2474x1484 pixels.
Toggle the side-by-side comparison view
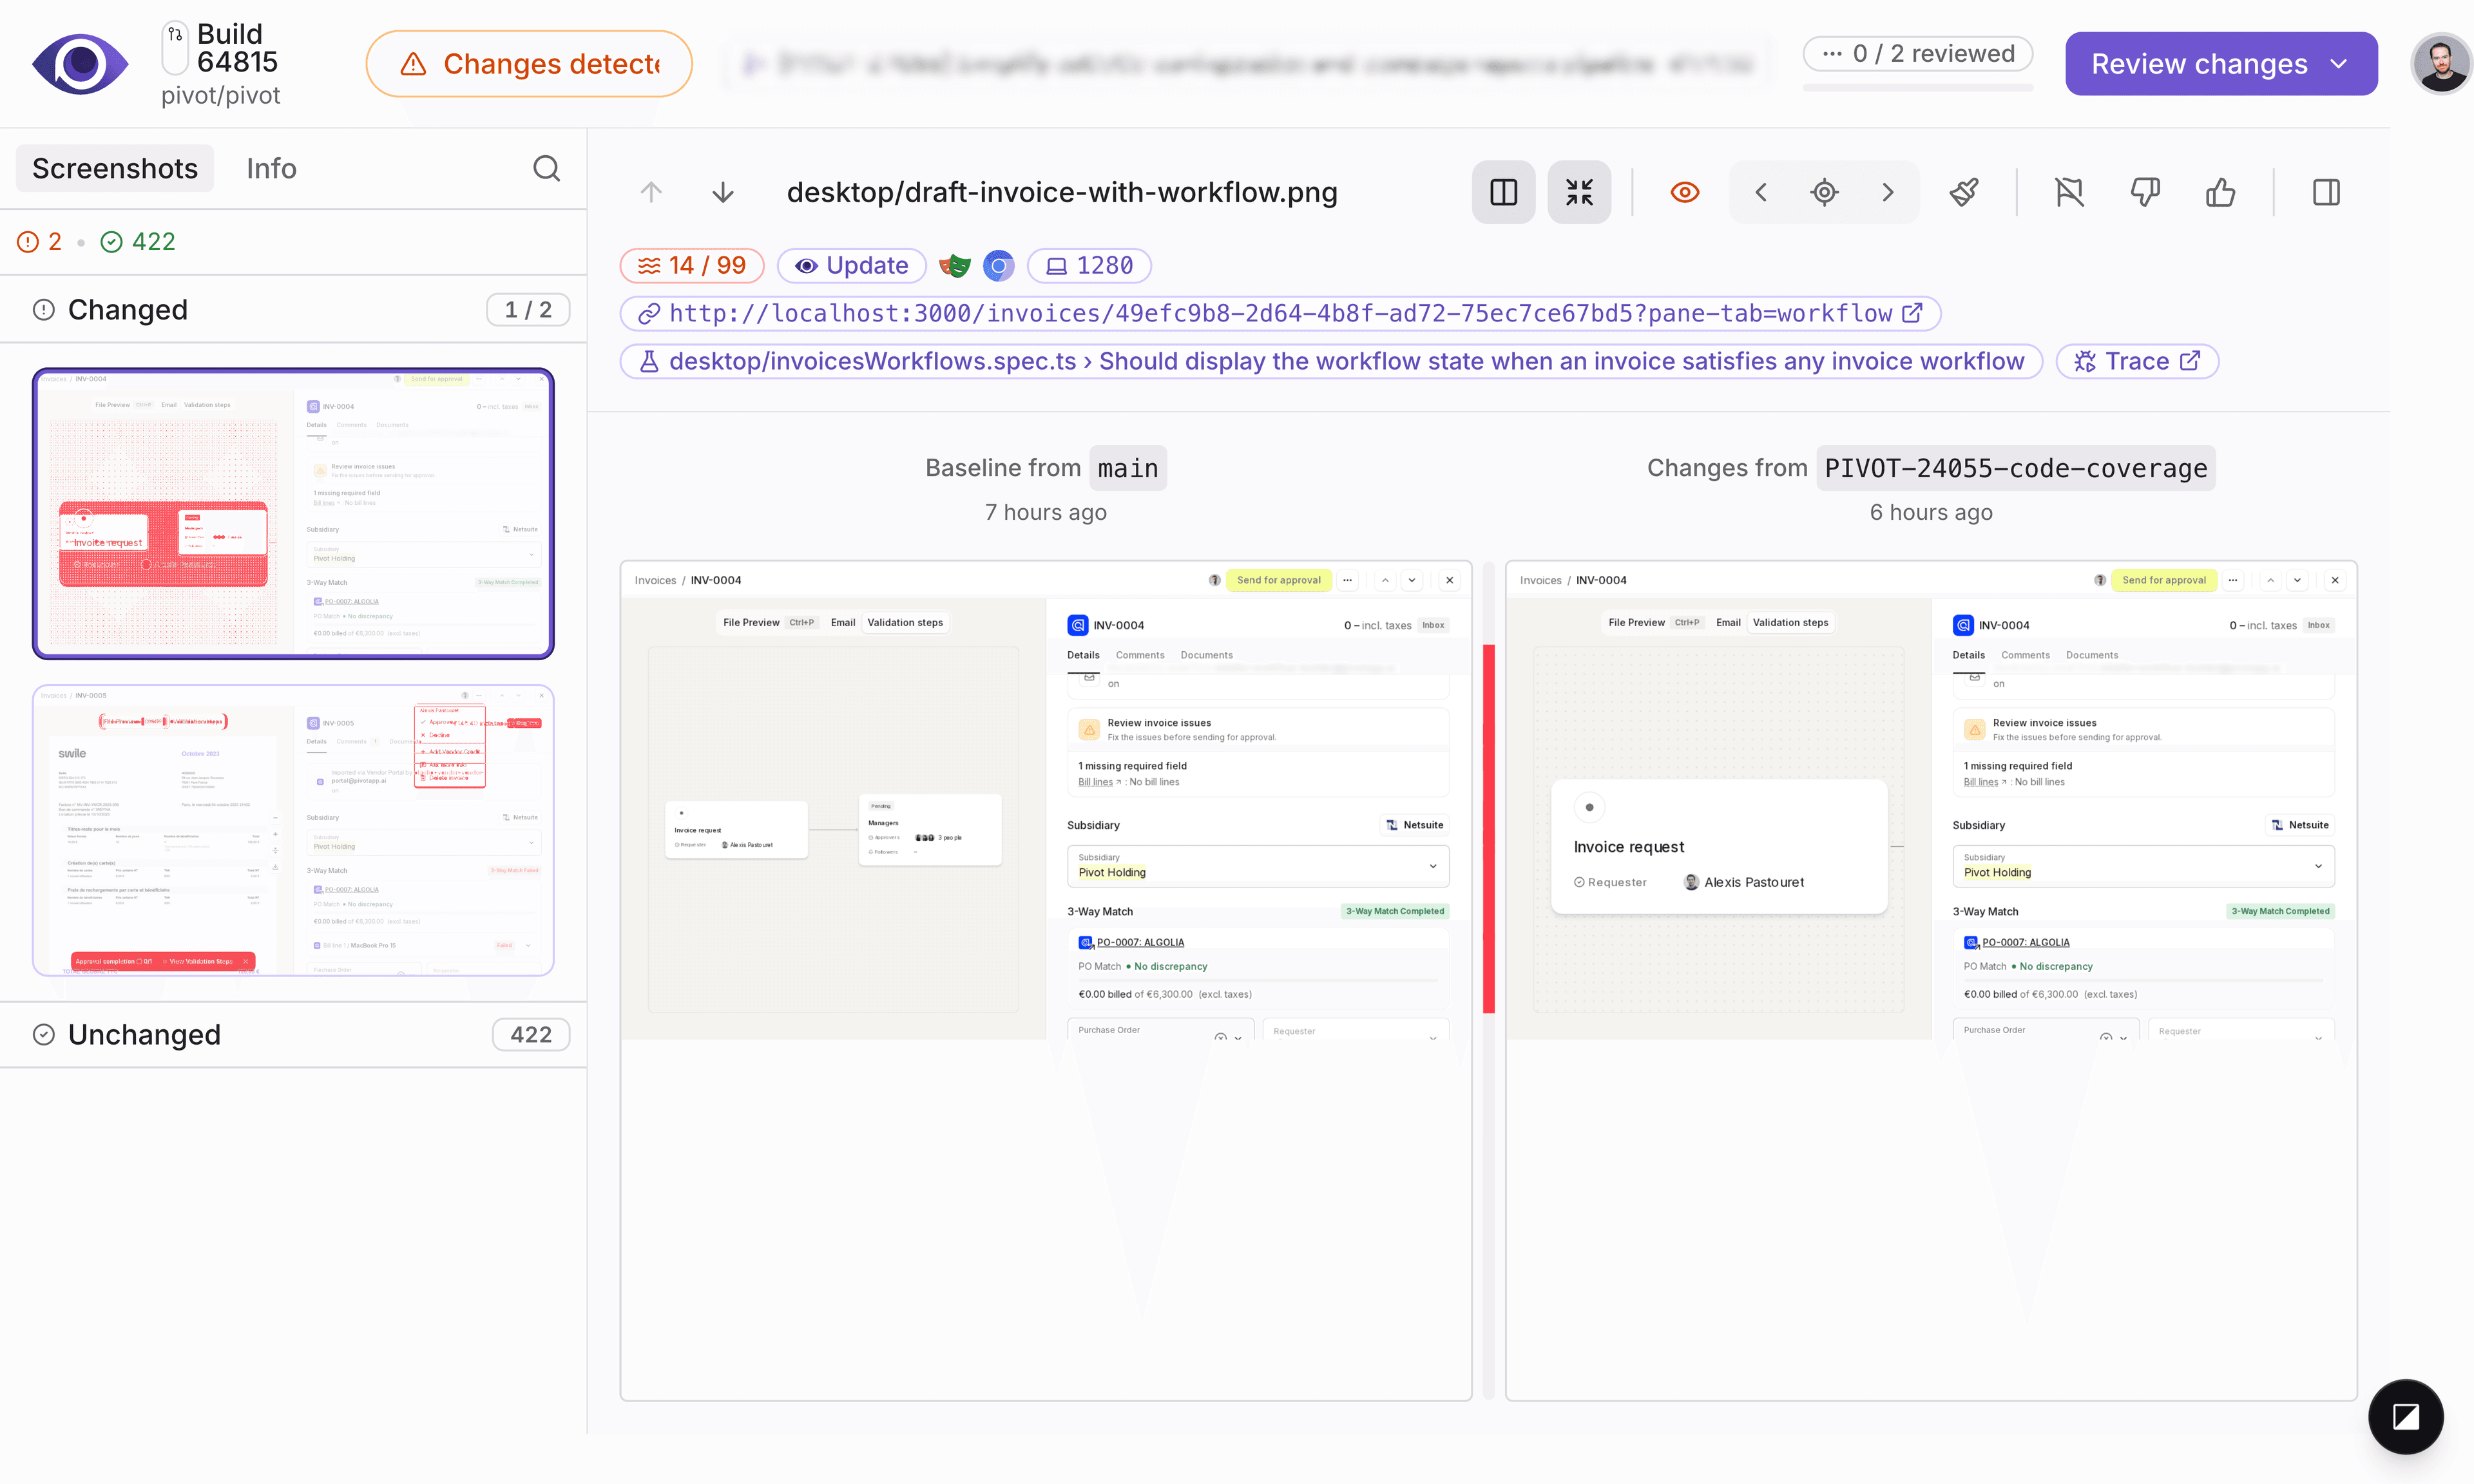[x=1503, y=191]
